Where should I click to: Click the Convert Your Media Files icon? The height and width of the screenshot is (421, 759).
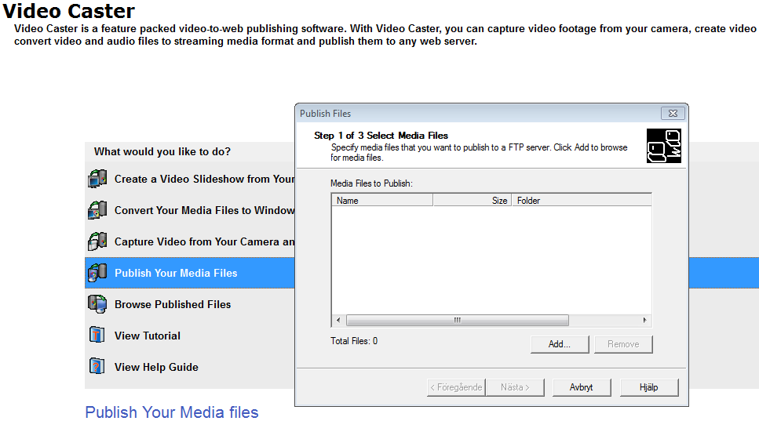click(97, 210)
